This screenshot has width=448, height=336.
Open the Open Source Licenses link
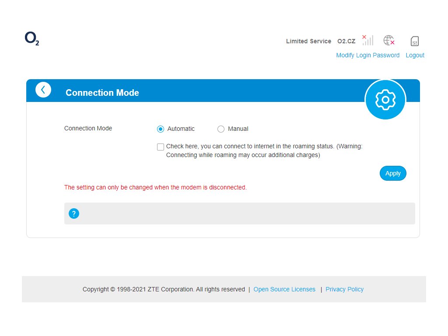284,289
